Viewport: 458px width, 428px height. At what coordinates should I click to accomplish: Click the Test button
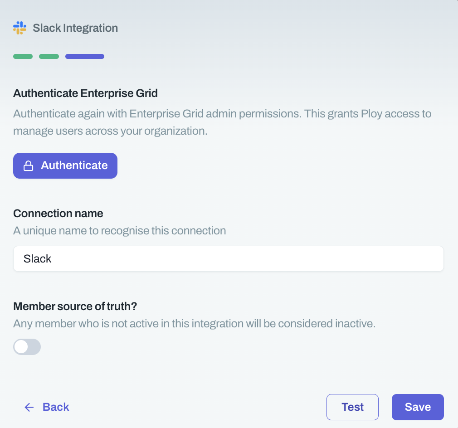pos(352,407)
